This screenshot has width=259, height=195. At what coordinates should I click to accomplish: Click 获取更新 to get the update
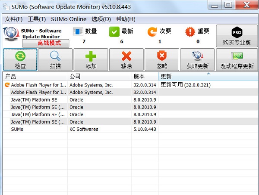197,59
